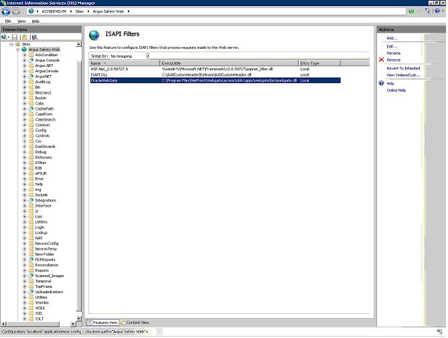Click the CachePath application icon in tree
This screenshot has width=448, height=338.
click(31, 109)
